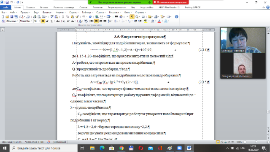Toggle Align left button
Viewport: 270px width, 152px height.
point(92,21)
